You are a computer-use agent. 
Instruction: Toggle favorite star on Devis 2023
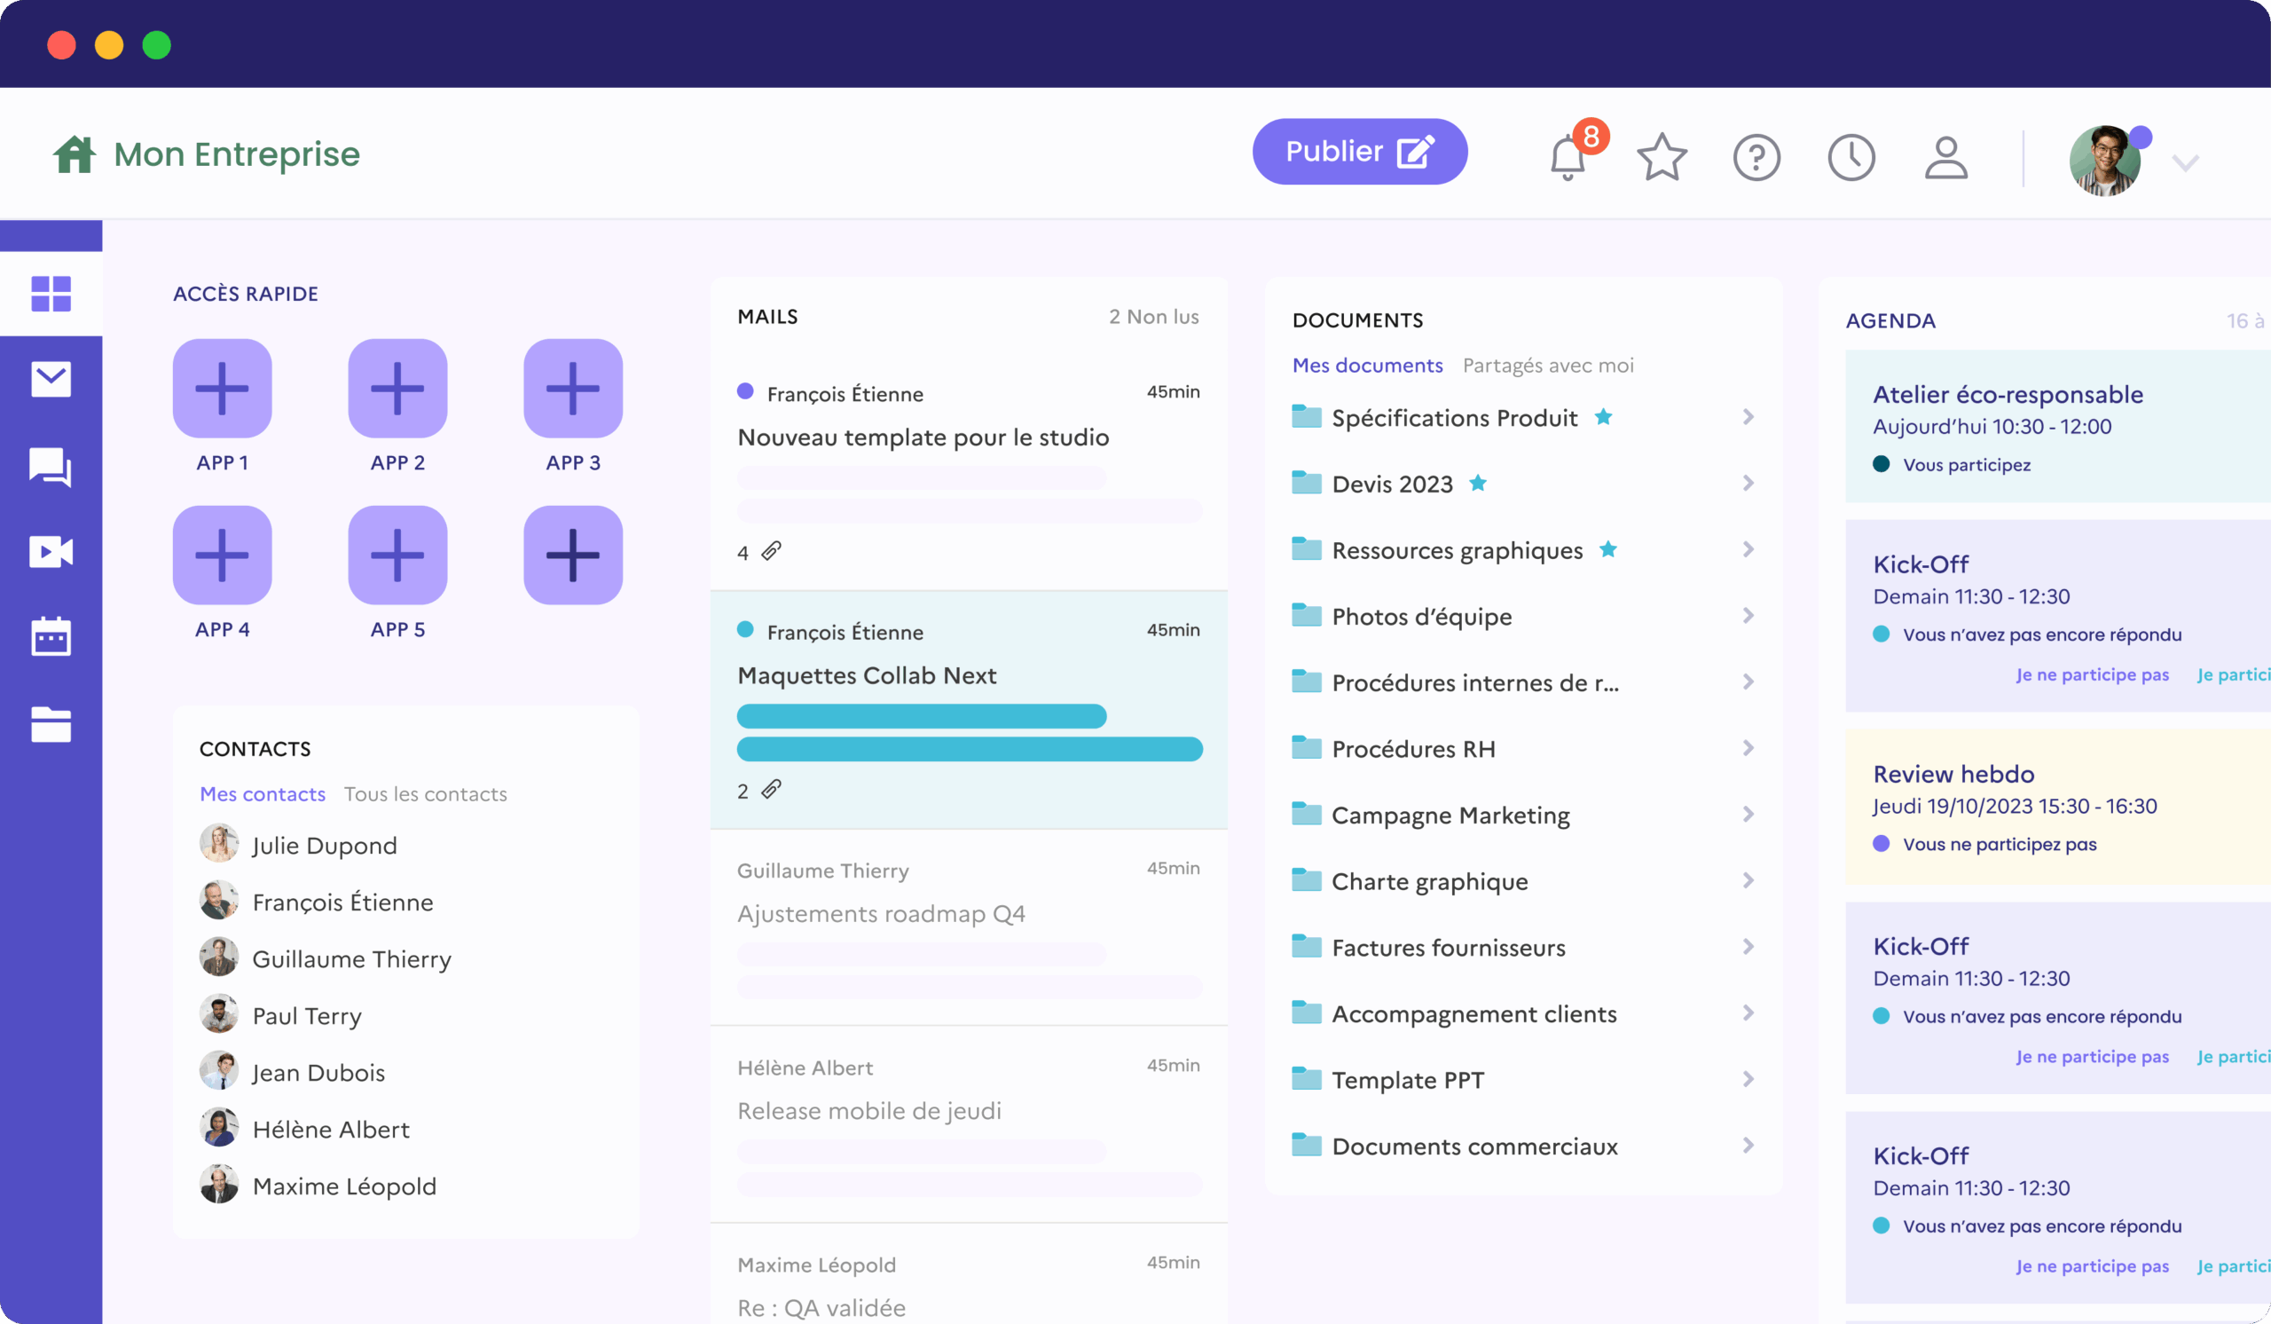tap(1478, 483)
